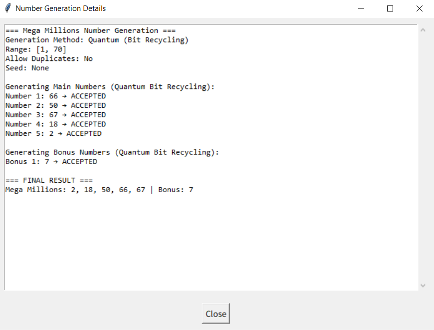
Task: Close the window with the X button
Action: coord(420,8)
